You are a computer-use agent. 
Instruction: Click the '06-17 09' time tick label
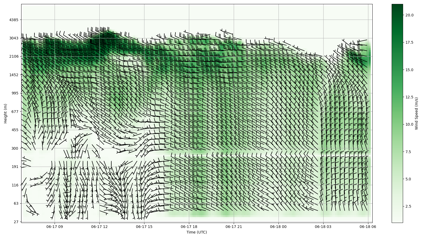[x=55, y=227]
